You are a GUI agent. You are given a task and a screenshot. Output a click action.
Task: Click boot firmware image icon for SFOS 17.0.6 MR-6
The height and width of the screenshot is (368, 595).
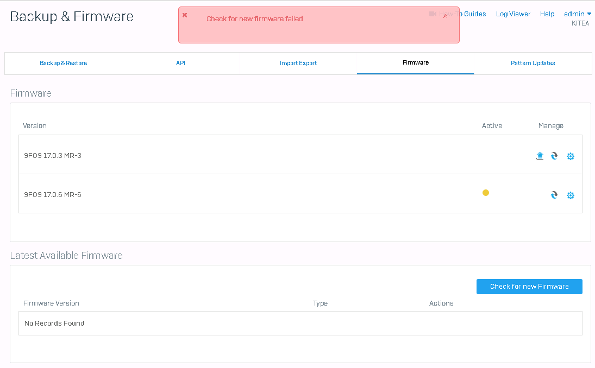point(554,195)
